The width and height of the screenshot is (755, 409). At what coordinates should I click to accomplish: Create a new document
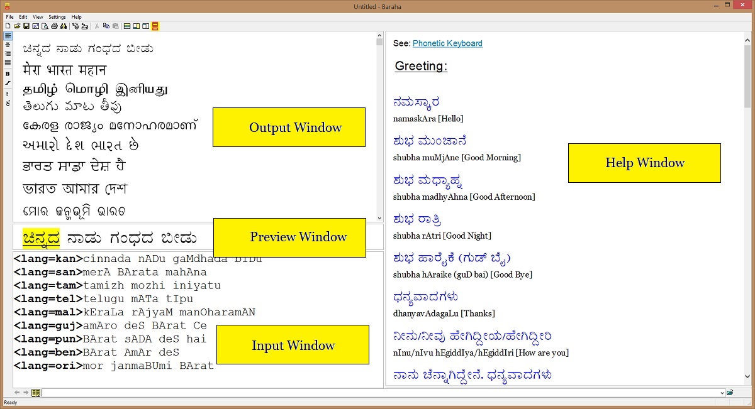[8, 26]
